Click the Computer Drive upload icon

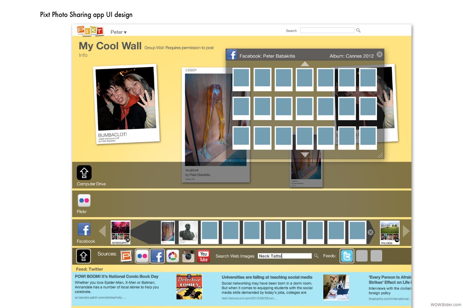[84, 172]
